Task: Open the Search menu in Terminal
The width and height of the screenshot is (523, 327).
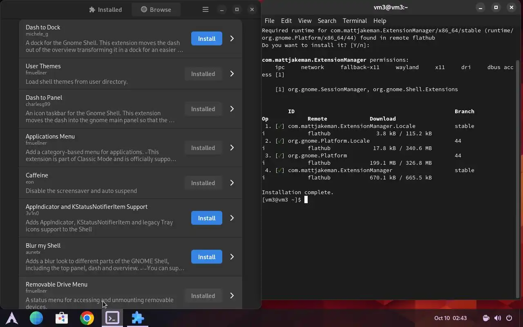Action: click(327, 20)
